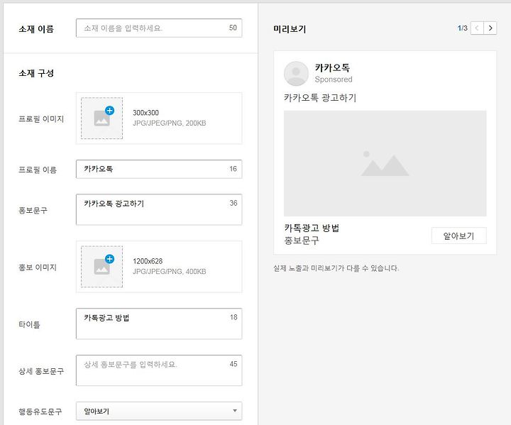Click the 소재 구성 section heading
511x425 pixels.
click(x=36, y=73)
